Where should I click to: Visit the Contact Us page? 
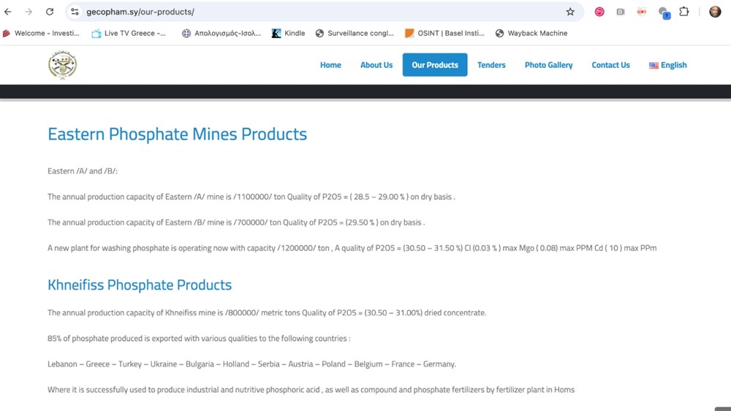[x=610, y=65]
